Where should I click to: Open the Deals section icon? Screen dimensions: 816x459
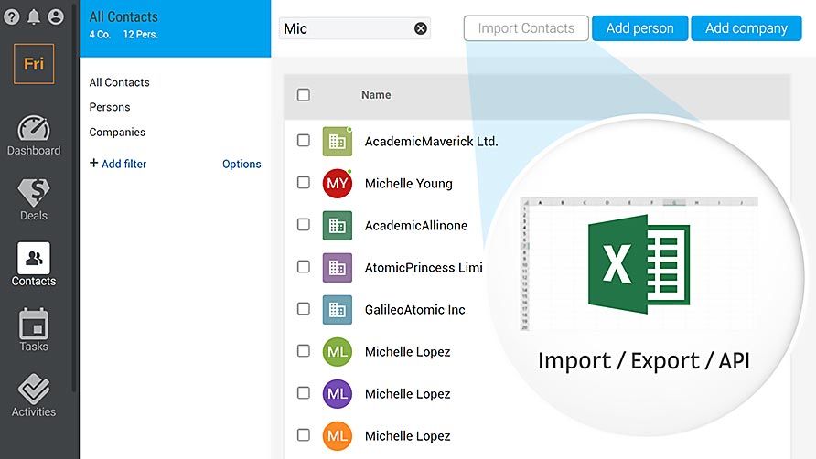pos(34,193)
